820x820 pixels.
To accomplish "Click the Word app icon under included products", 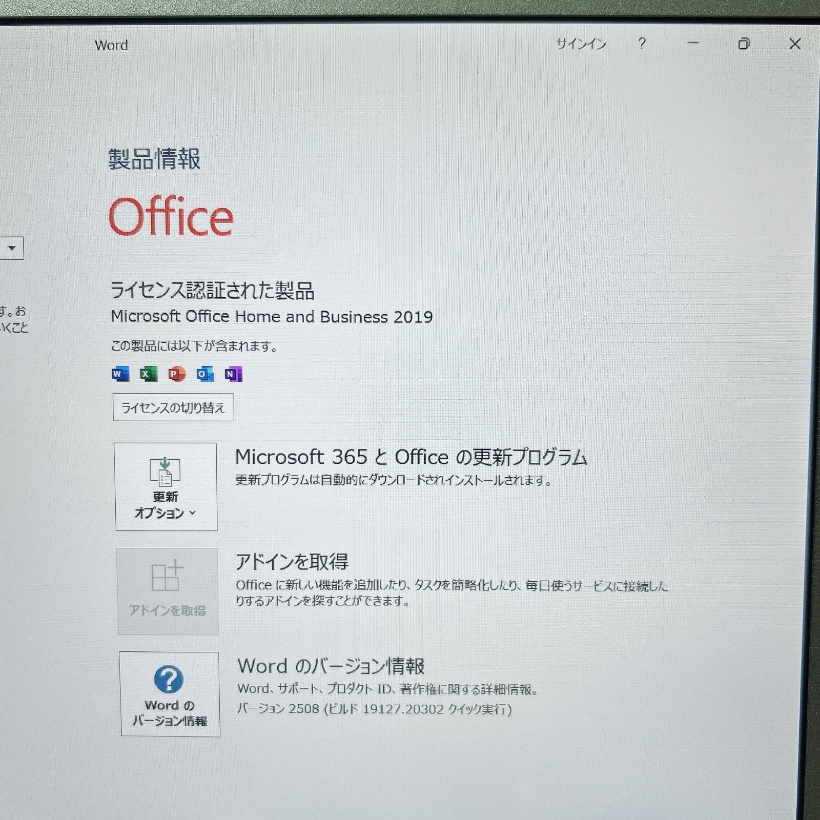I will pos(120,374).
